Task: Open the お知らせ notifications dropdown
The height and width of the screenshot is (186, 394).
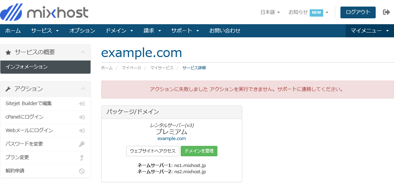Action: 308,12
